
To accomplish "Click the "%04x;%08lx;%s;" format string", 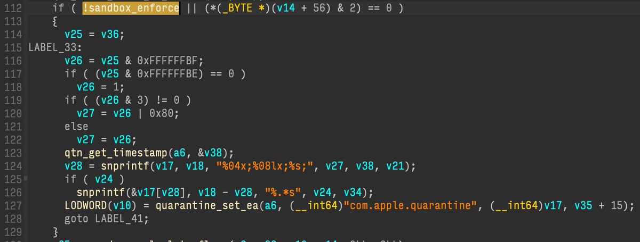I will pos(266,166).
